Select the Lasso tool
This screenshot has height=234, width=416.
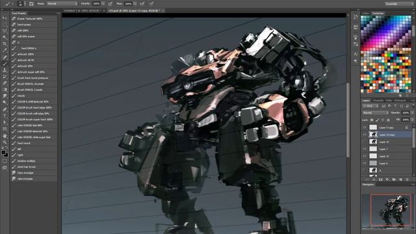(x=5, y=31)
